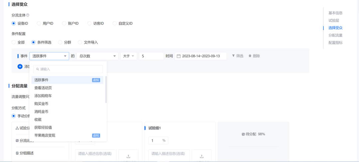The width and height of the screenshot is (359, 162).
Task: Click the 筛选 filter icon
Action: pos(233,56)
